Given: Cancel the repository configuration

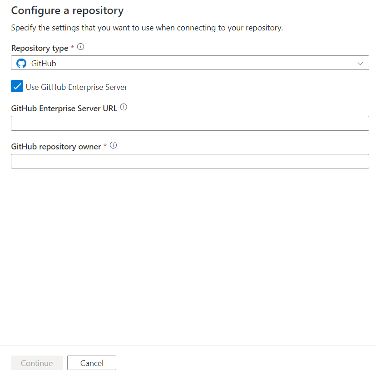Looking at the screenshot, I should 91,363.
